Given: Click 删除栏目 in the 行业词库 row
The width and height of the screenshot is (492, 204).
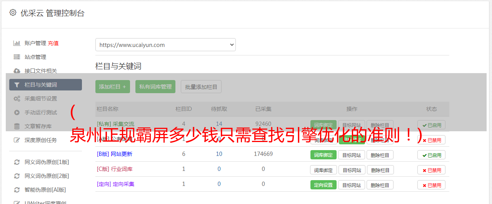Looking at the screenshot, I should (x=380, y=170).
